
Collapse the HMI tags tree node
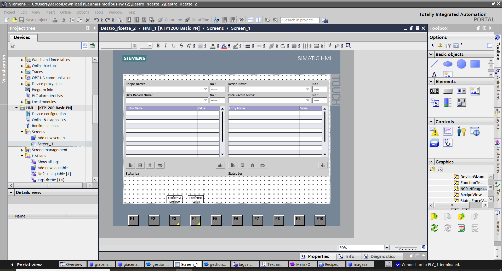[22, 156]
